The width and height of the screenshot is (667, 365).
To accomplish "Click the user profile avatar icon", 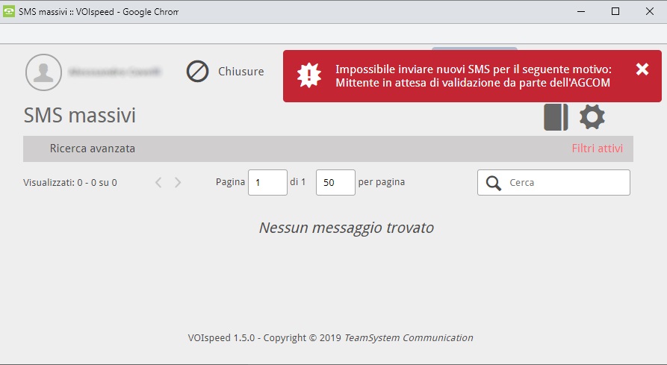I will coord(43,72).
